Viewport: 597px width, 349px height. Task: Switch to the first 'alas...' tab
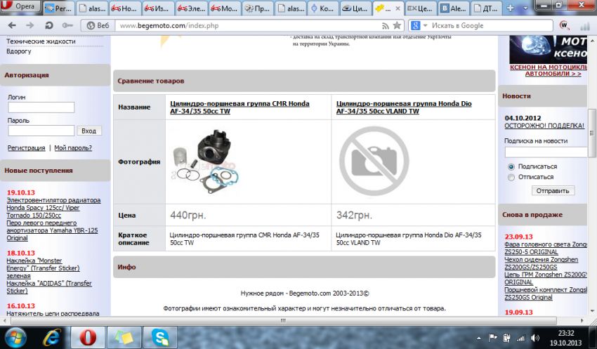92,8
